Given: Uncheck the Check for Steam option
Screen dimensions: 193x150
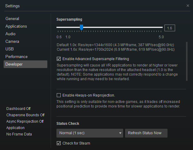Looking at the screenshot, I should [59, 143].
